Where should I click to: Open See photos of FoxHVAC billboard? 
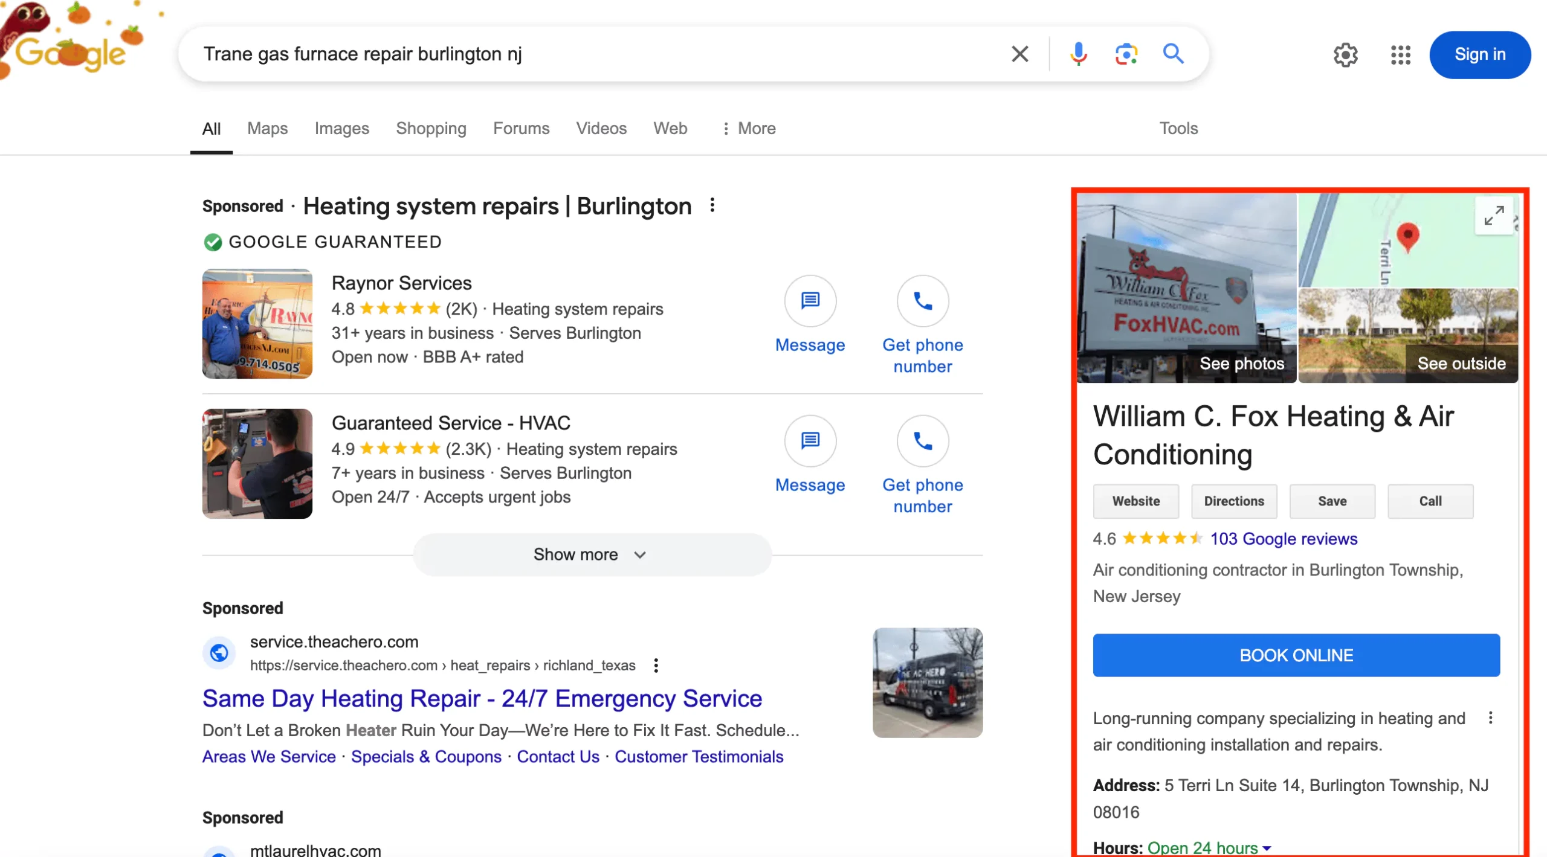tap(1186, 288)
